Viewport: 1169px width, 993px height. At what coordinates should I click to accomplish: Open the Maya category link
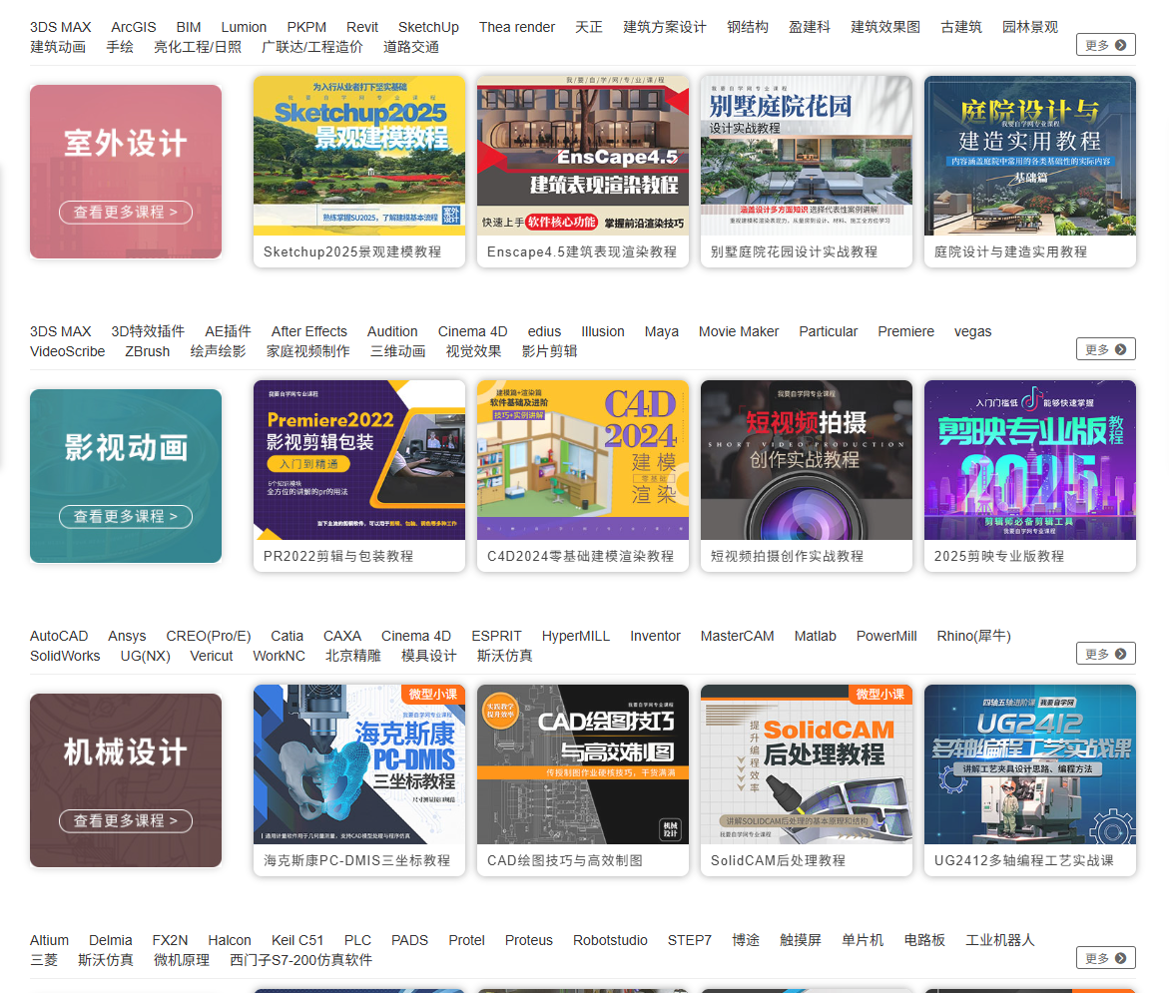coord(661,331)
